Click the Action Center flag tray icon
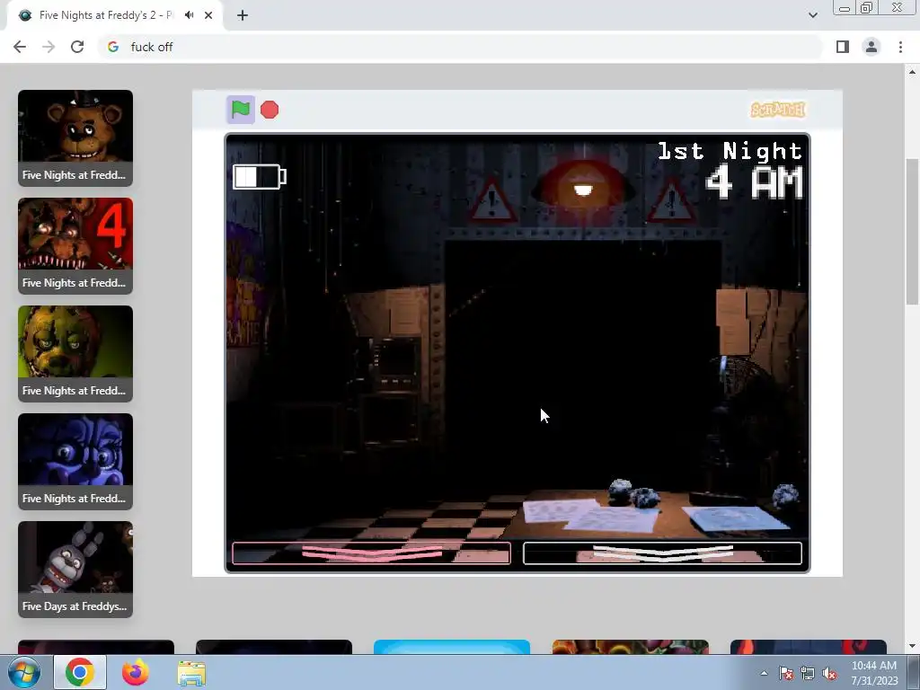The height and width of the screenshot is (690, 920). point(785,674)
